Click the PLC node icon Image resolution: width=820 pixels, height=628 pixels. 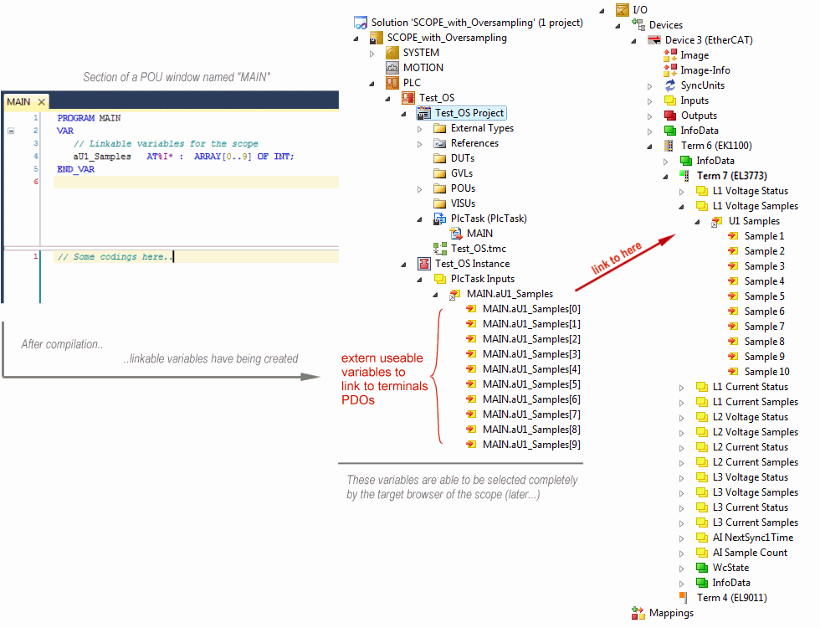392,83
